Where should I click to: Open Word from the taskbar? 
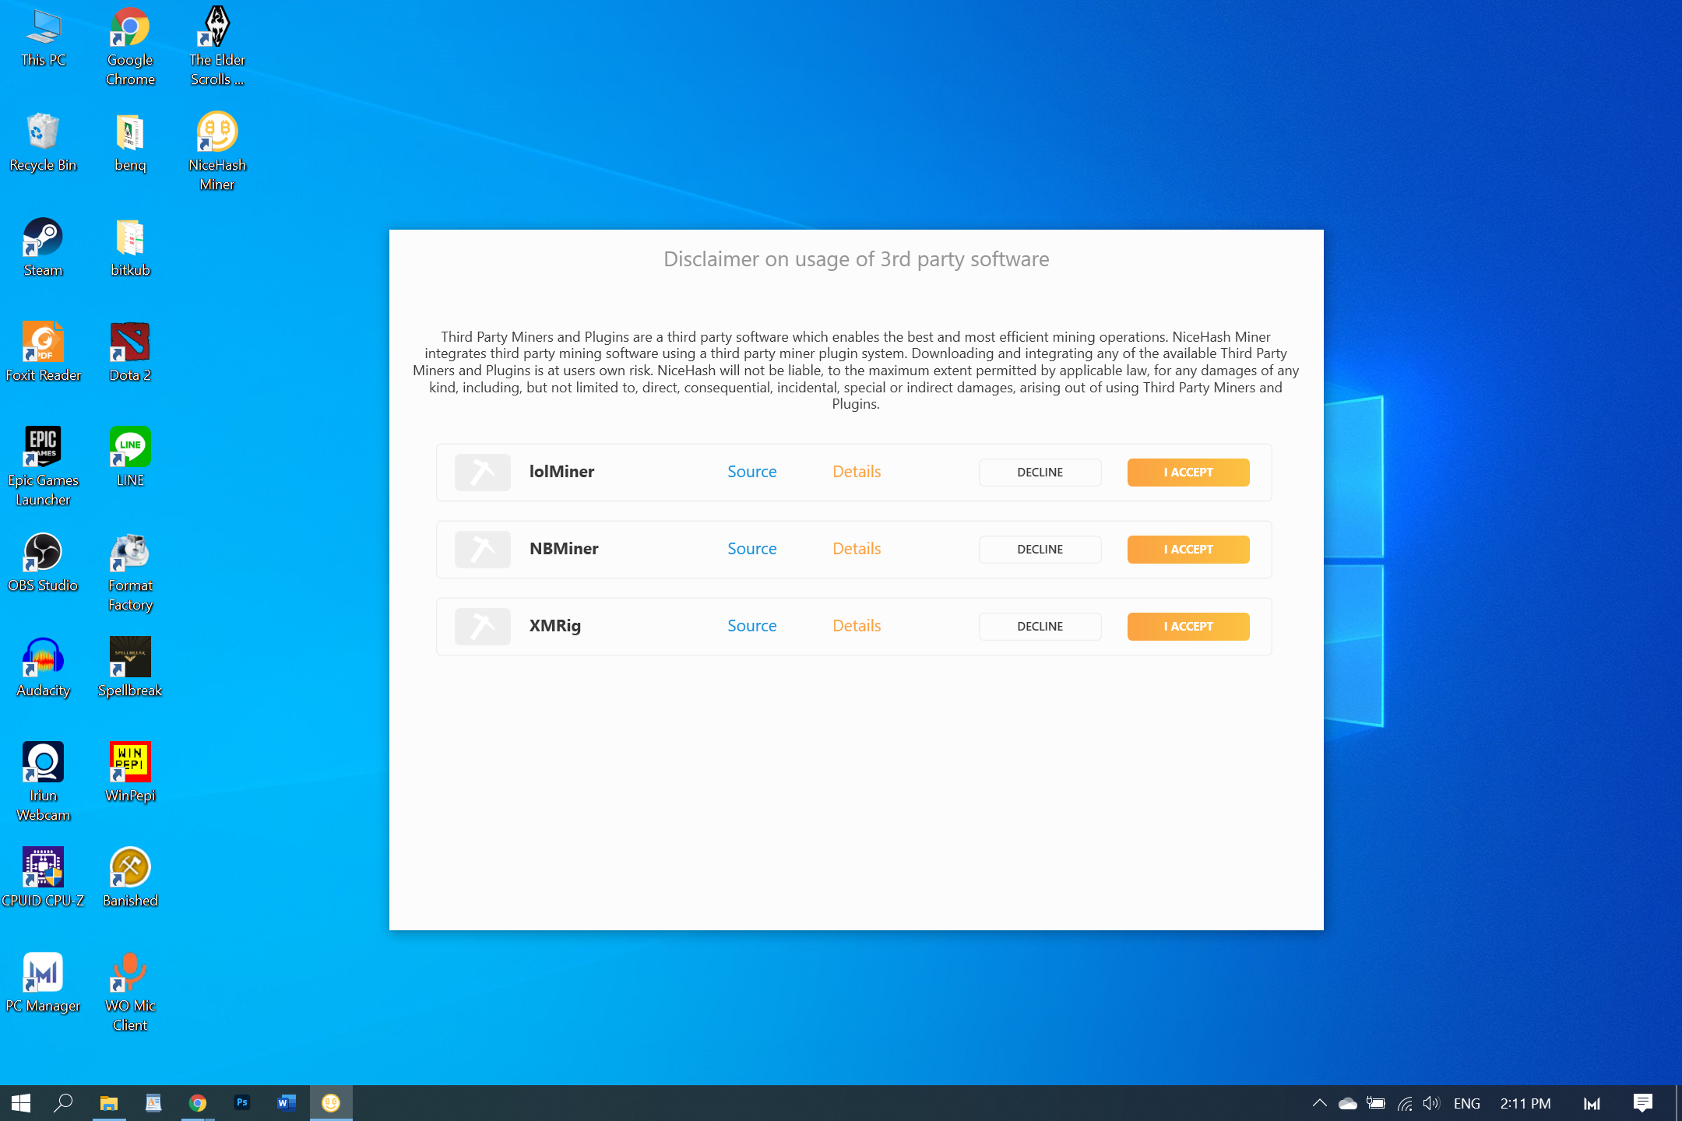287,1103
